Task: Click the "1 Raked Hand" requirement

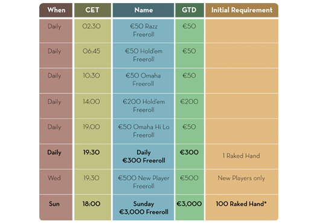Action: coord(242,156)
